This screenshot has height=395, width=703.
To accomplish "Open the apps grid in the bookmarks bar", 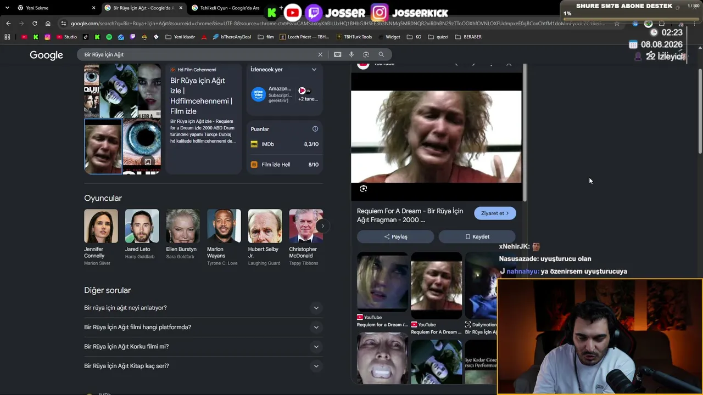I will point(7,37).
